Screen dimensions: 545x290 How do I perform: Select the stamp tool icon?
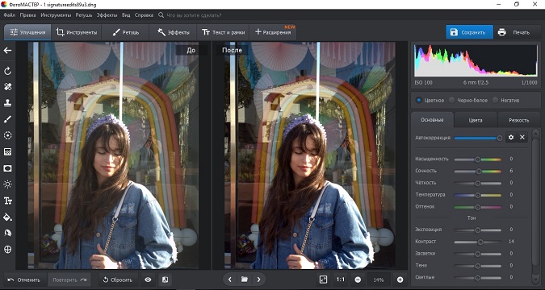[x=7, y=102]
